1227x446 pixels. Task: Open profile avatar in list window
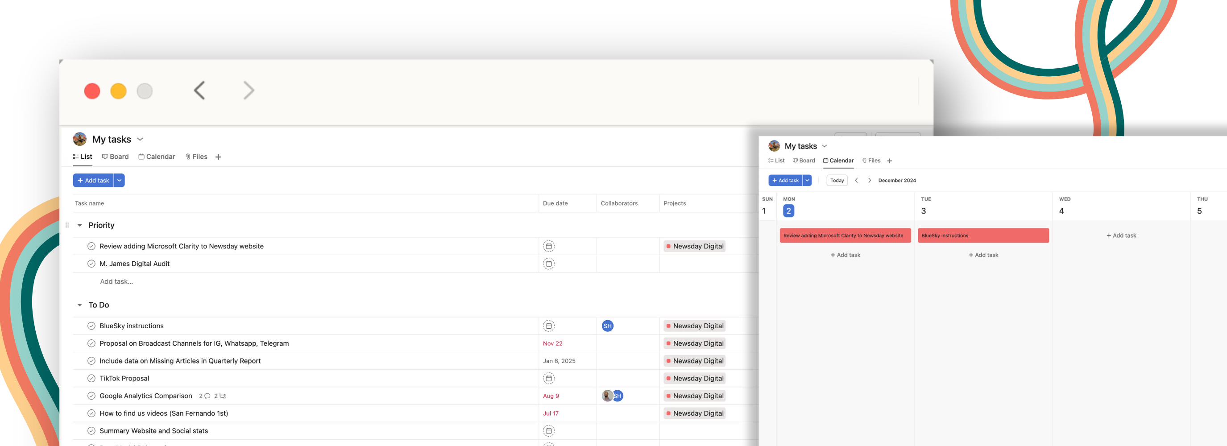pos(79,139)
